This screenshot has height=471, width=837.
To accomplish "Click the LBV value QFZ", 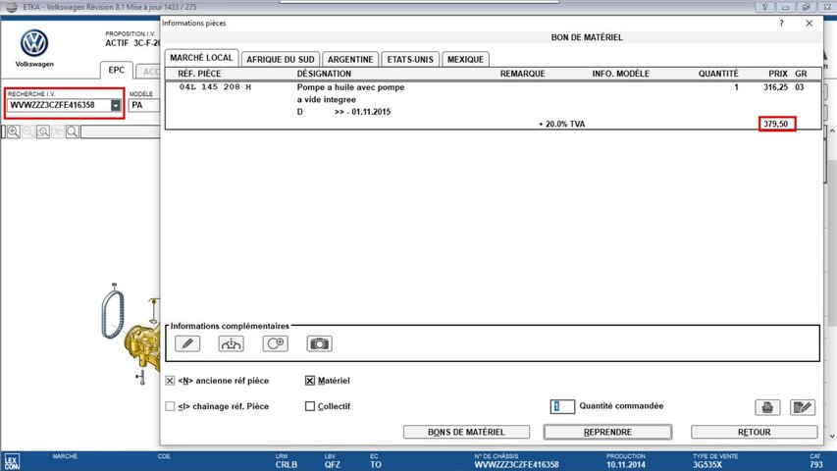I will click(332, 464).
